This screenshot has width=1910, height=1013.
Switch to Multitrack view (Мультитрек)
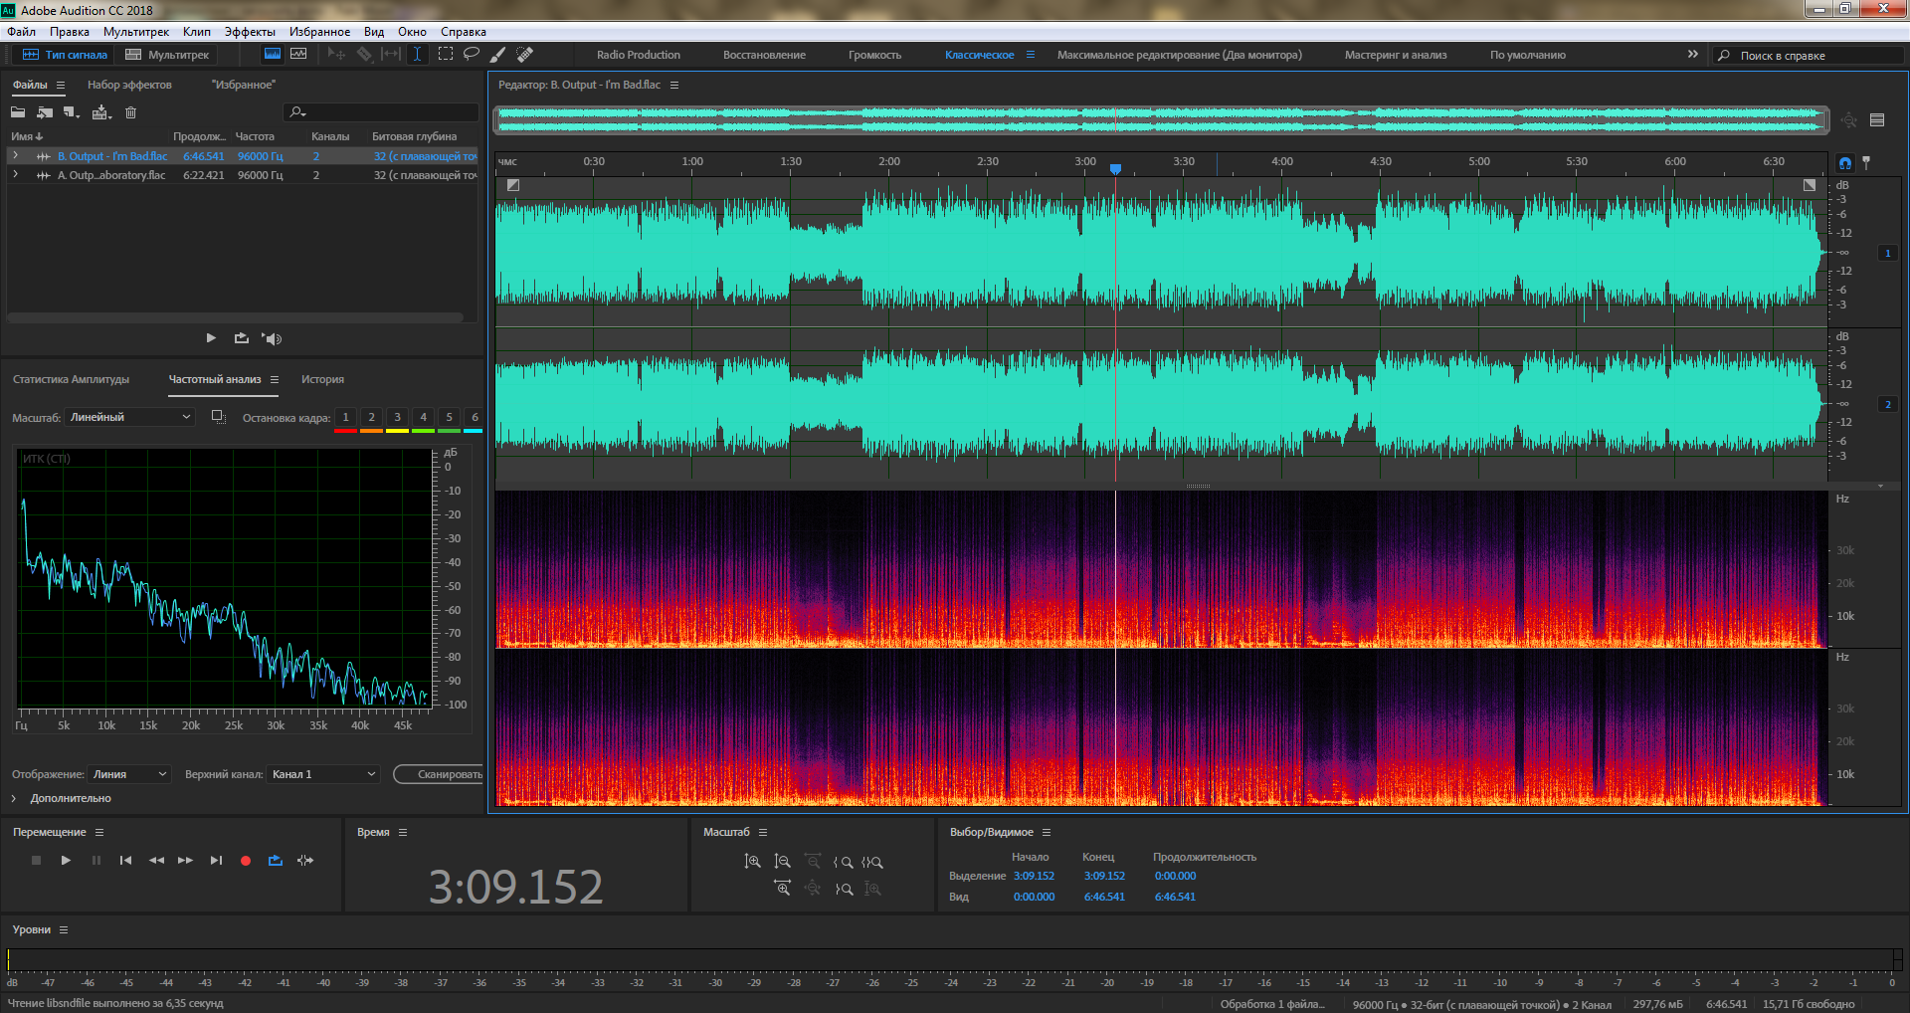[167, 55]
